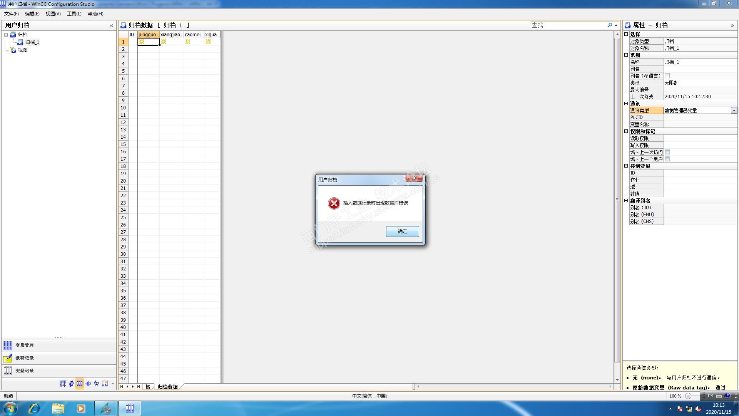This screenshot has height=416, width=739.
Task: Open 变量管理 tag management navigation
Action: tap(25, 345)
